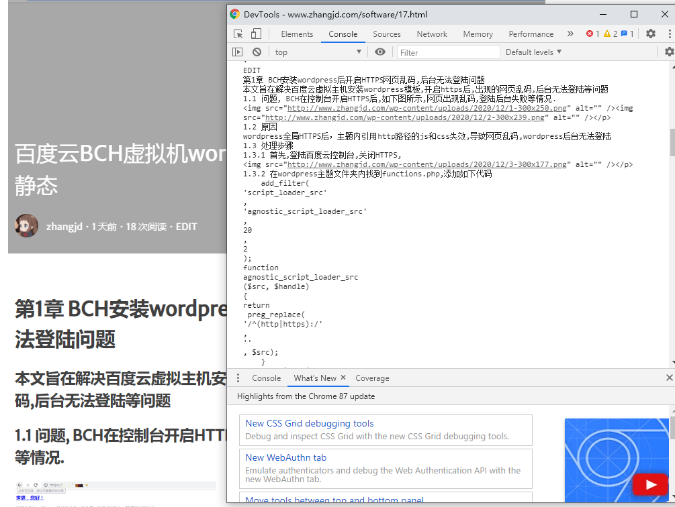675x507 pixels.
Task: Go to the Network tab
Action: click(432, 34)
